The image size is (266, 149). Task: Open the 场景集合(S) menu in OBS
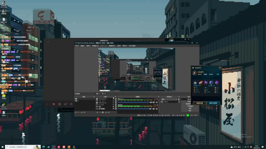pos(112,46)
